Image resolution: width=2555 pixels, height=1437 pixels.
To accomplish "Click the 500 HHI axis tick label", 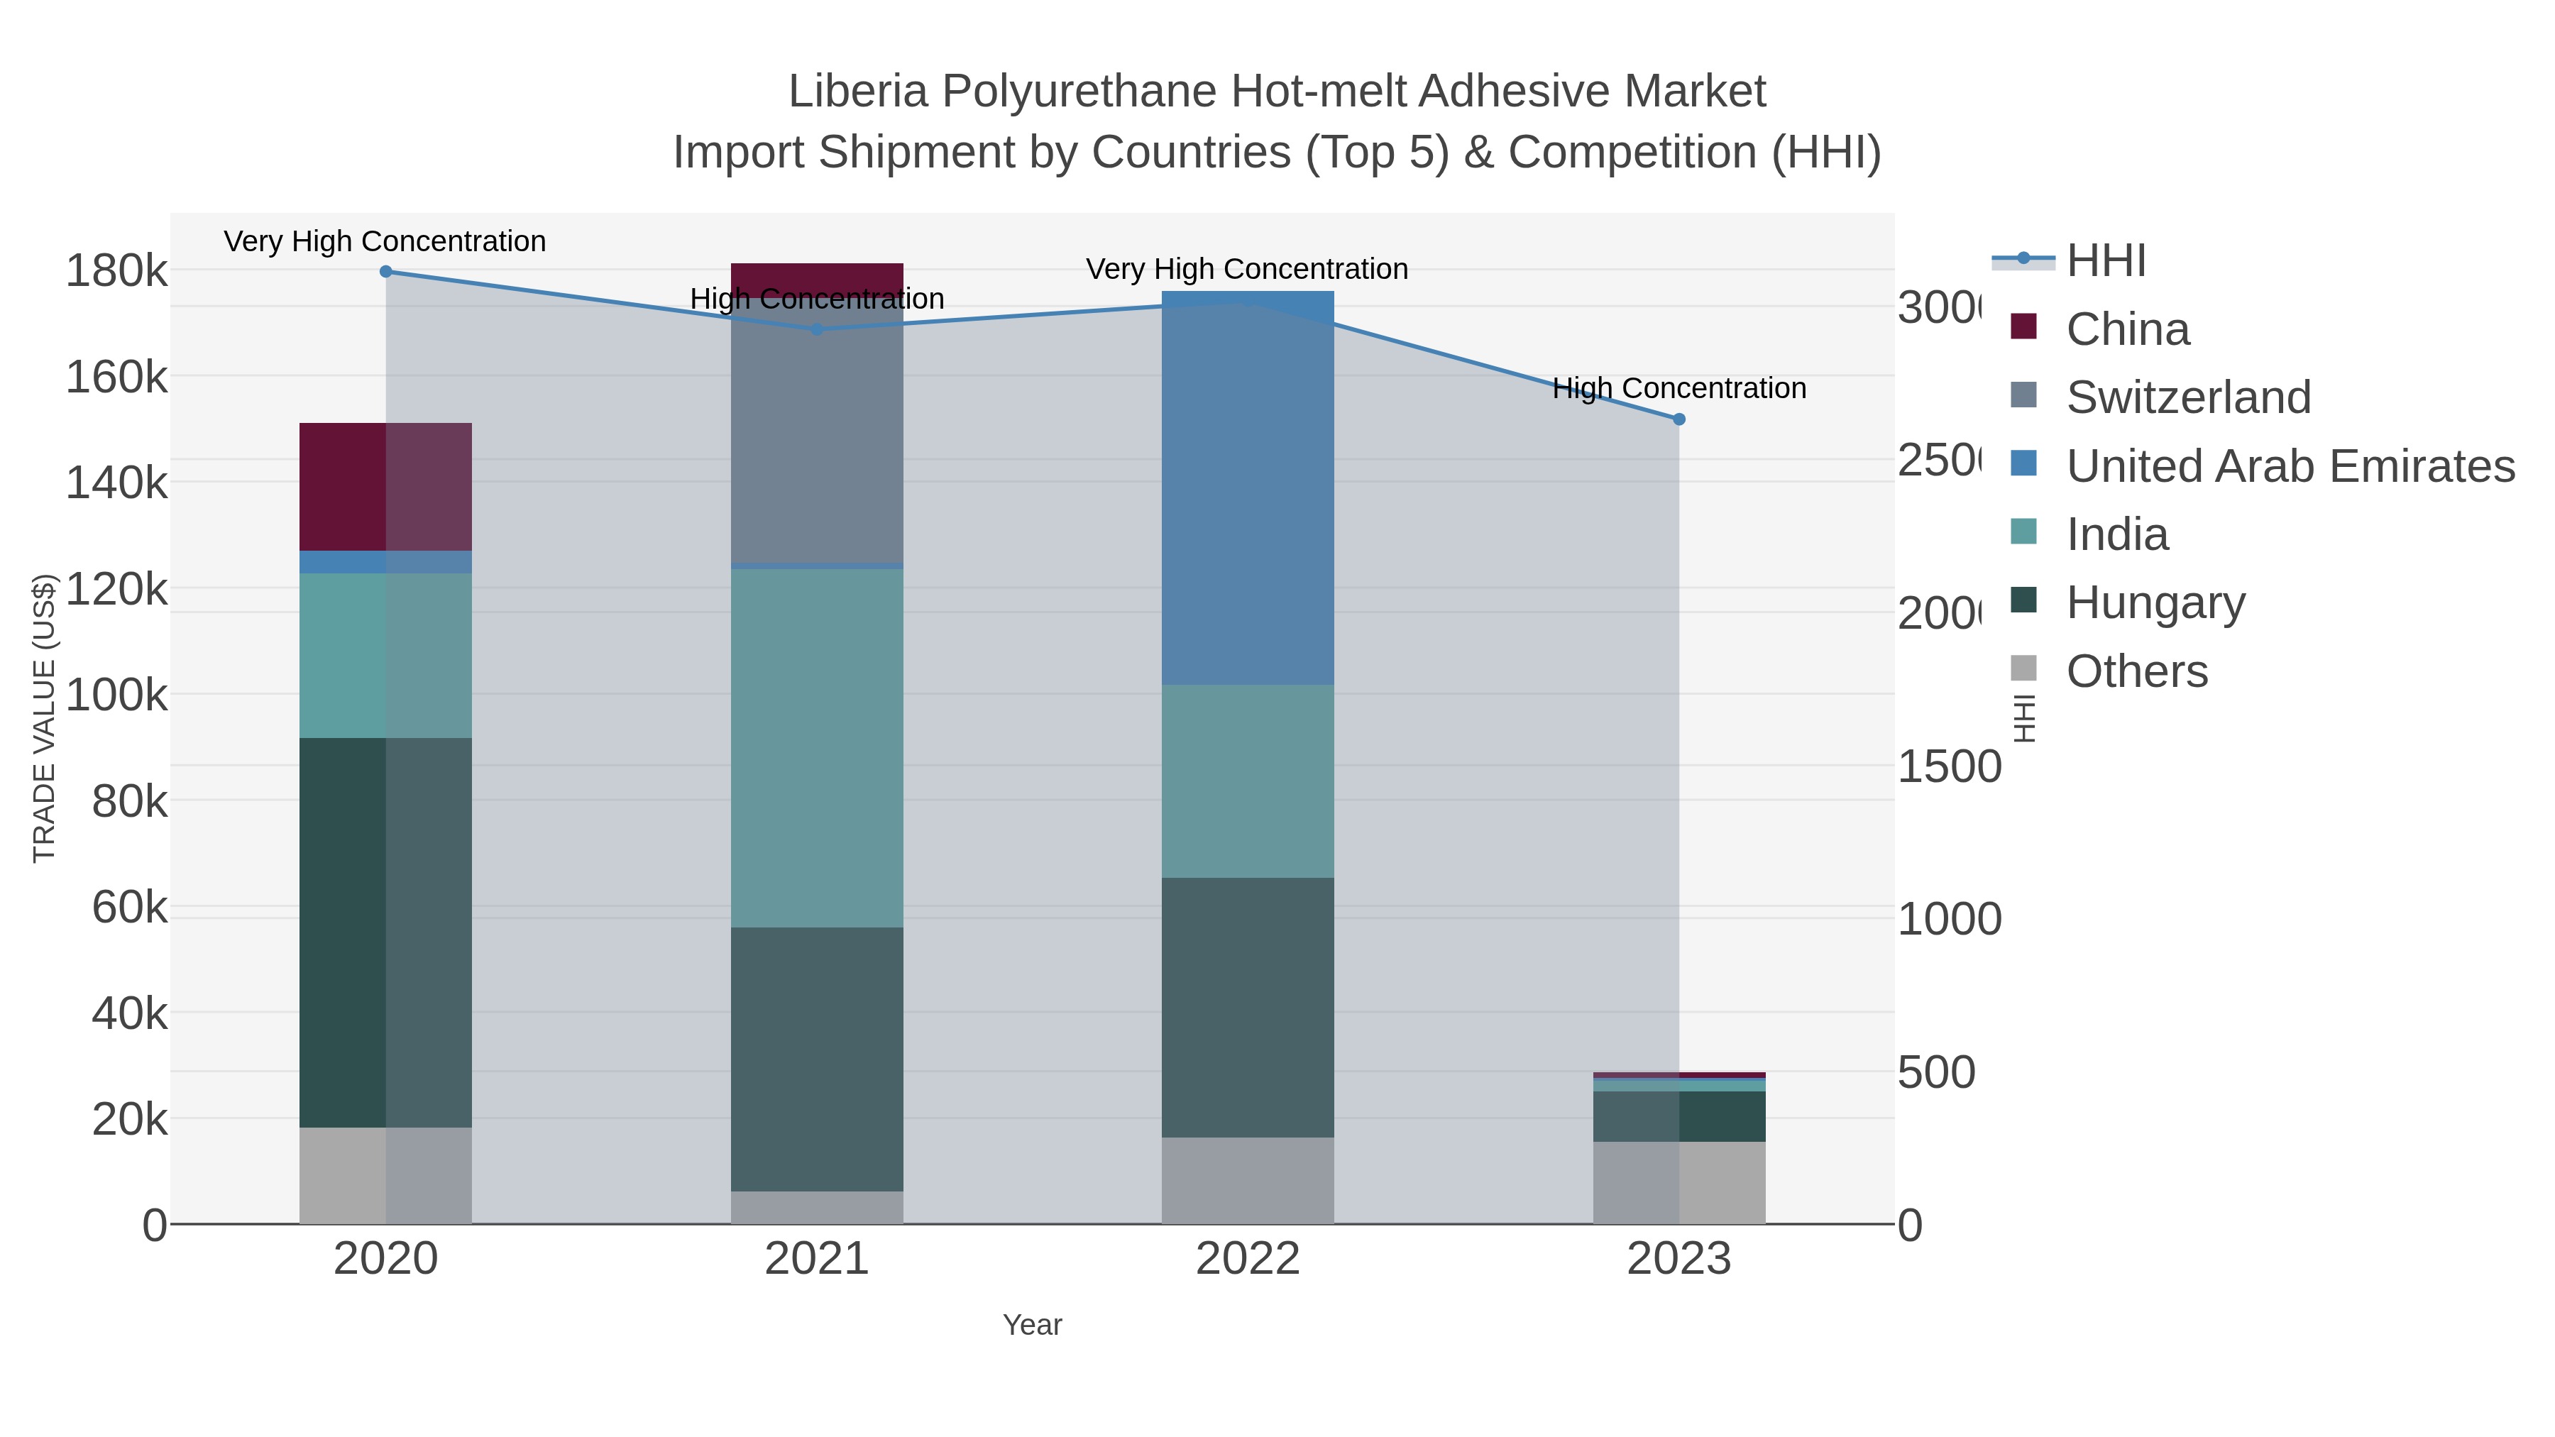I will [x=1937, y=1072].
